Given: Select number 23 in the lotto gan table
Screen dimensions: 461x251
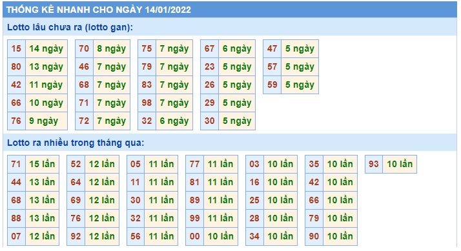Looking at the screenshot, I should [209, 66].
